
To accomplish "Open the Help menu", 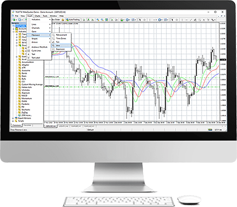I will (61, 16).
